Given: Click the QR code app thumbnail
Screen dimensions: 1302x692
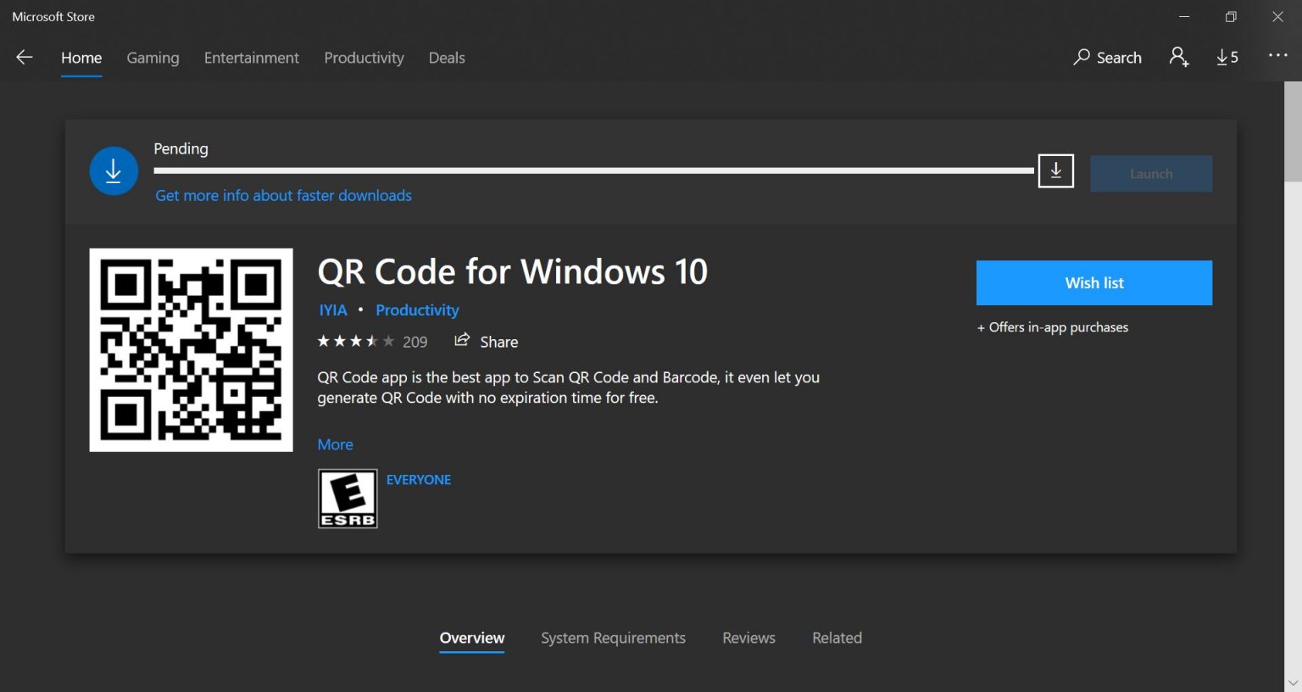Looking at the screenshot, I should [x=191, y=350].
